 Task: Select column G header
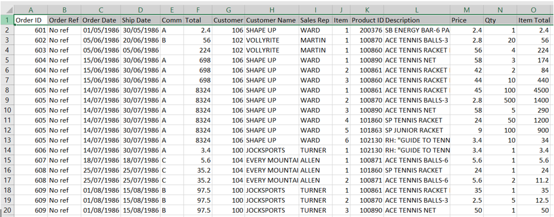coord(228,10)
